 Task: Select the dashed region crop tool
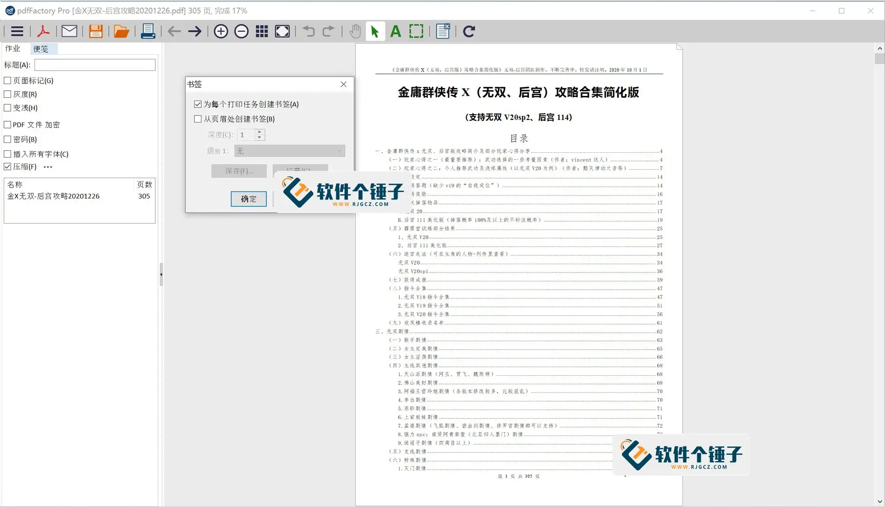click(x=416, y=31)
